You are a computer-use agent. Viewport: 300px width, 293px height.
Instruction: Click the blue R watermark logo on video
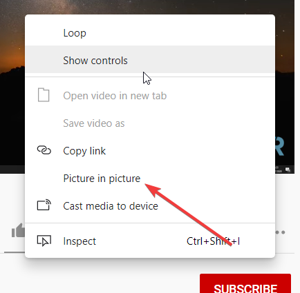[280, 147]
